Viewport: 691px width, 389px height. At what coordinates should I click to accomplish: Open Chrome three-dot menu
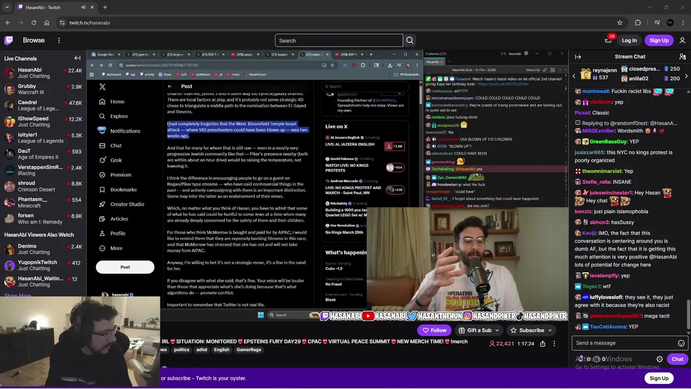[683, 23]
